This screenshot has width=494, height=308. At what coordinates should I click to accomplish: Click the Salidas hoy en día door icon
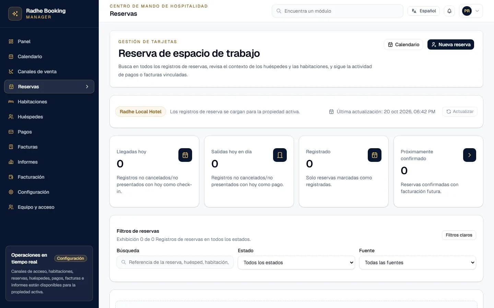(280, 155)
